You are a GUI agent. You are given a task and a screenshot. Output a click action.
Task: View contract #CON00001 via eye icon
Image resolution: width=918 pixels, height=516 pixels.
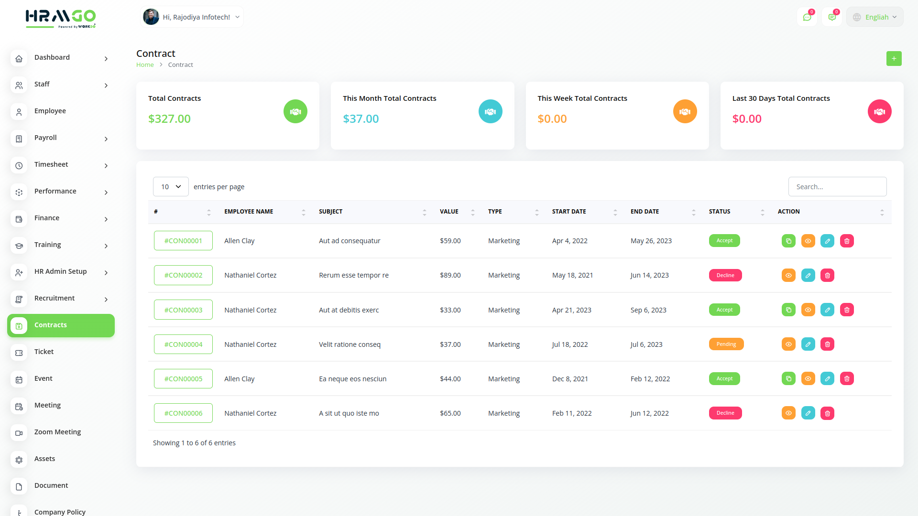click(x=808, y=241)
